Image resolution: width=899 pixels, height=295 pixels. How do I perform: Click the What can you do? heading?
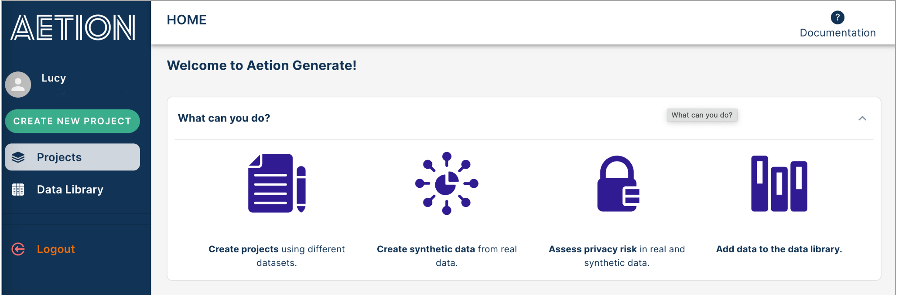(224, 118)
